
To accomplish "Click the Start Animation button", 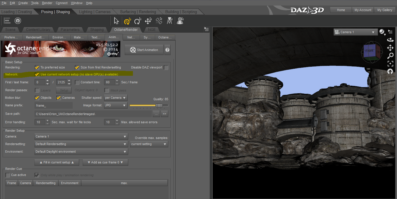I will pos(144,50).
